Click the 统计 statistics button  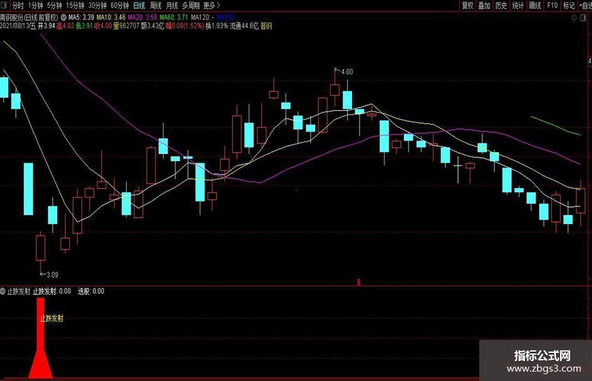coord(518,5)
